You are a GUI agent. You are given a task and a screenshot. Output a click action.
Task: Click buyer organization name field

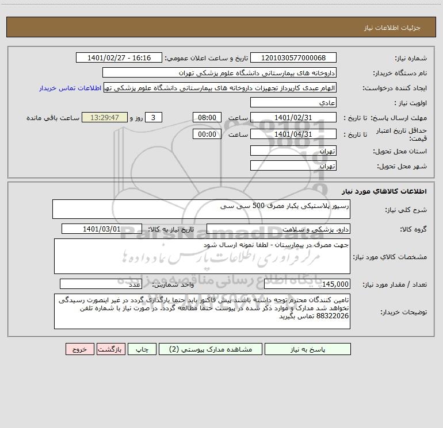pos(219,72)
